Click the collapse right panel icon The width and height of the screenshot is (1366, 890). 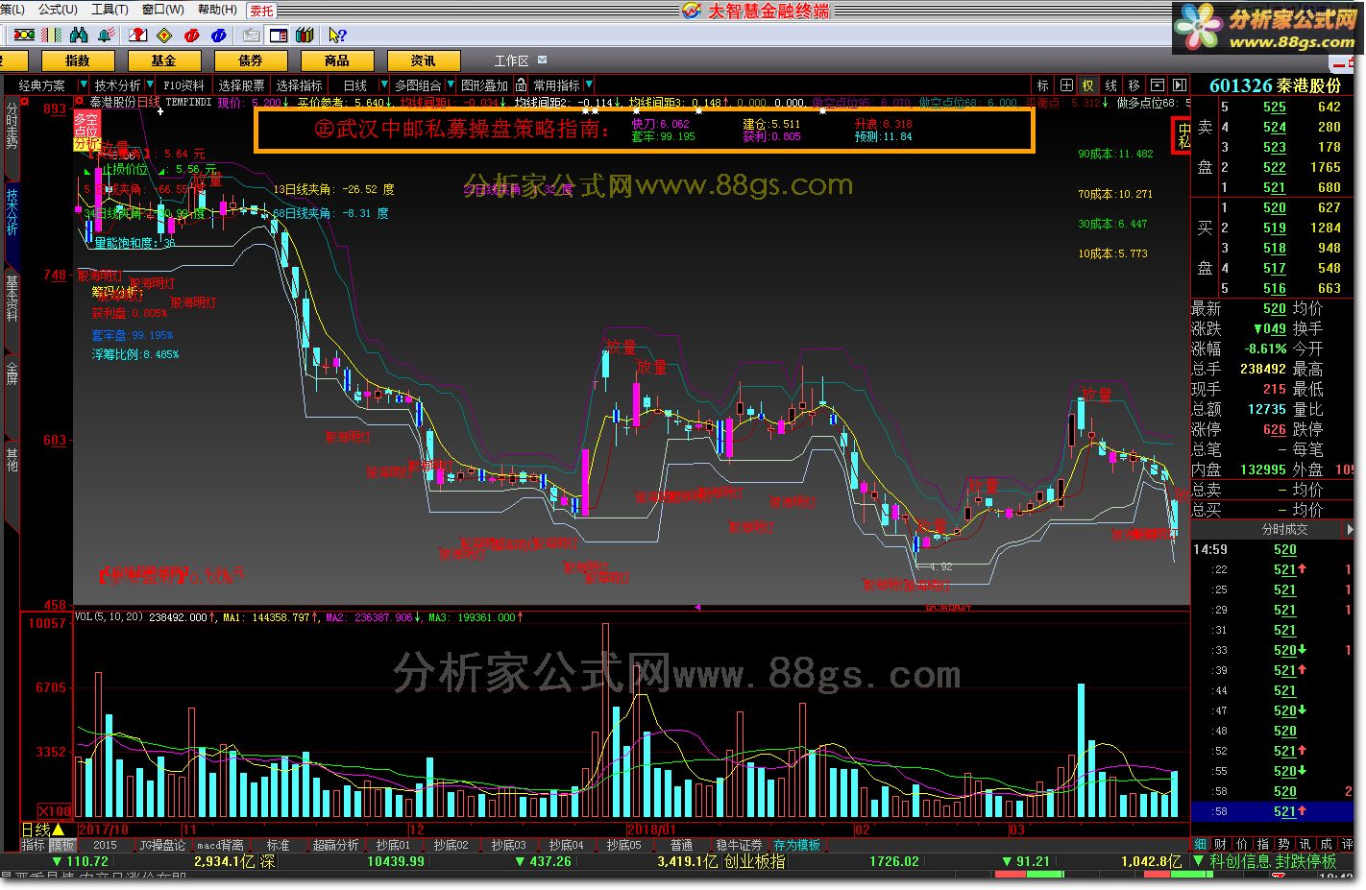pos(1180,84)
